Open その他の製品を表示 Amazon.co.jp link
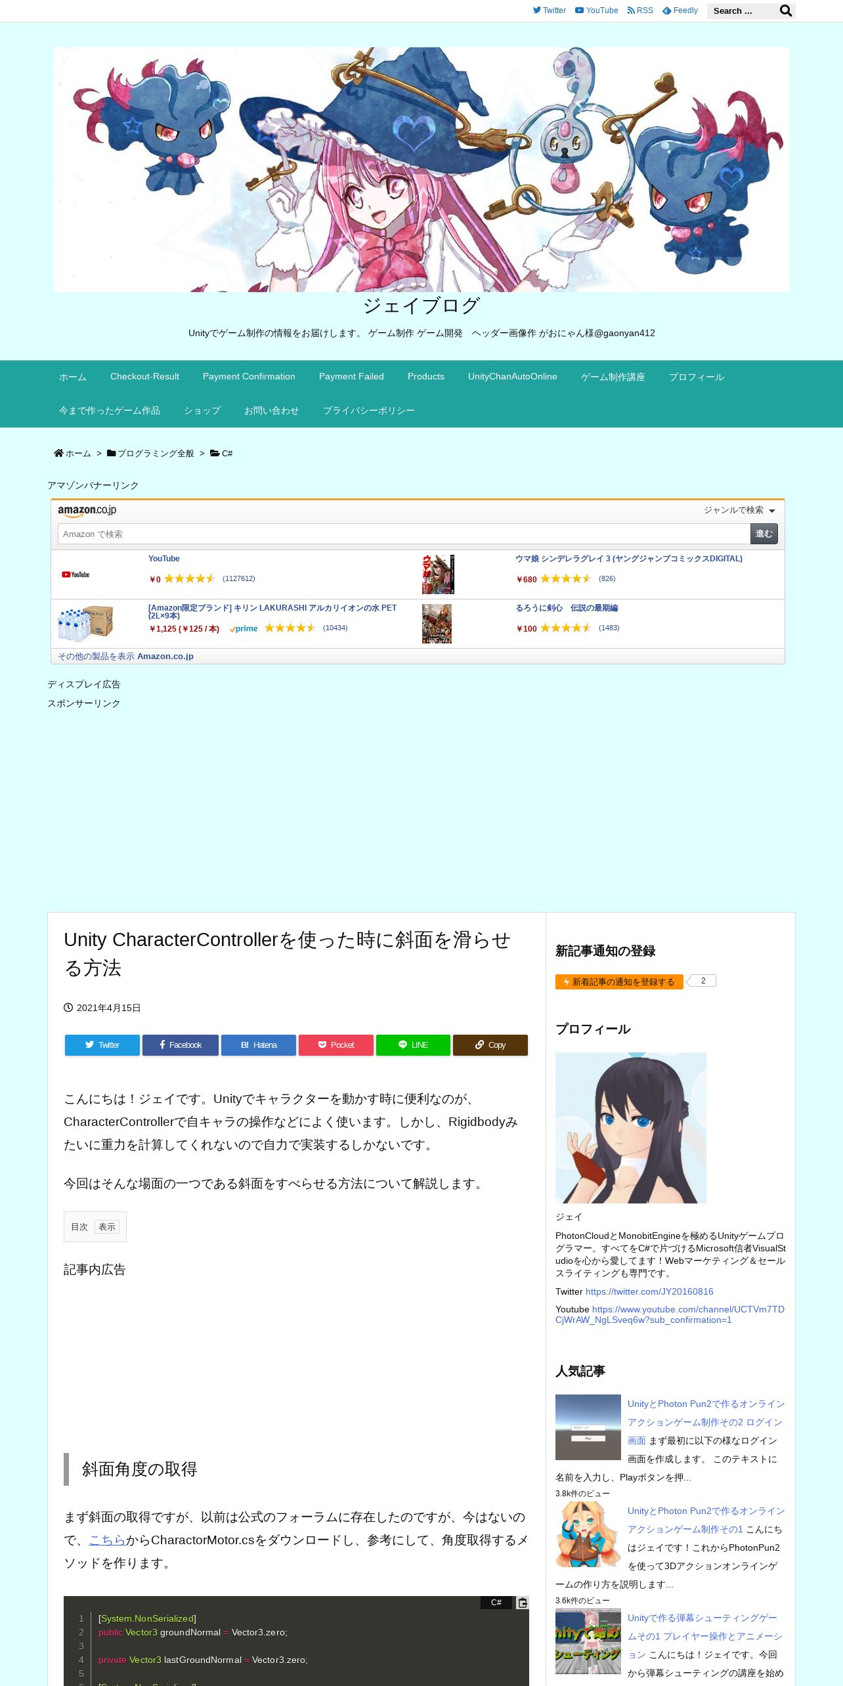 [x=125, y=656]
